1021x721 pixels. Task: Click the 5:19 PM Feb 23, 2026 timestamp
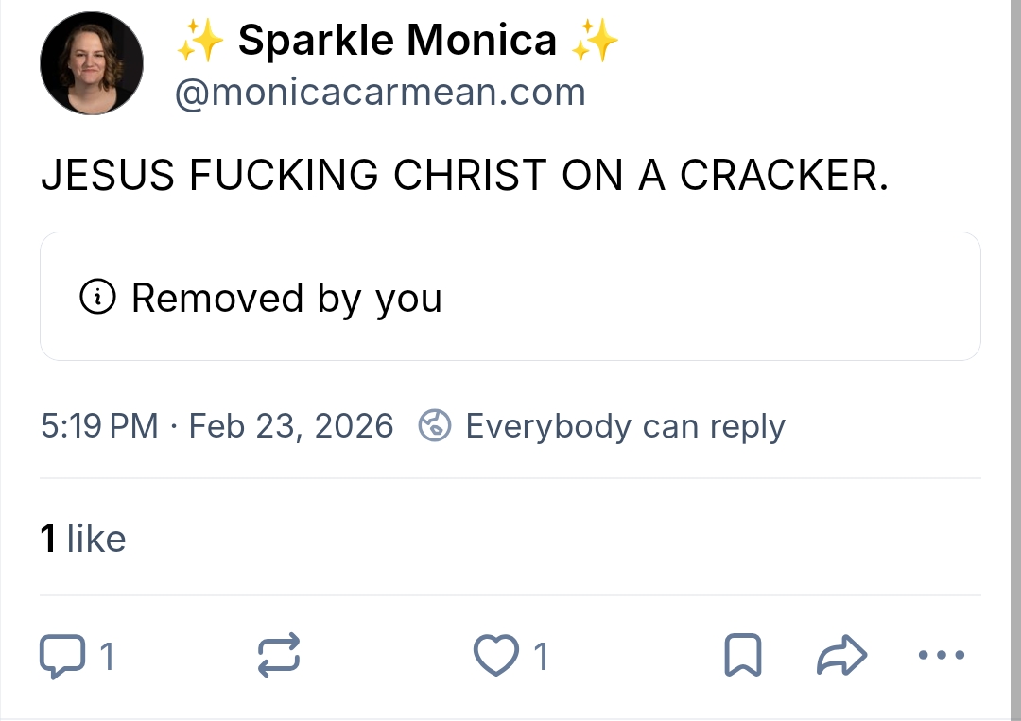pos(216,426)
